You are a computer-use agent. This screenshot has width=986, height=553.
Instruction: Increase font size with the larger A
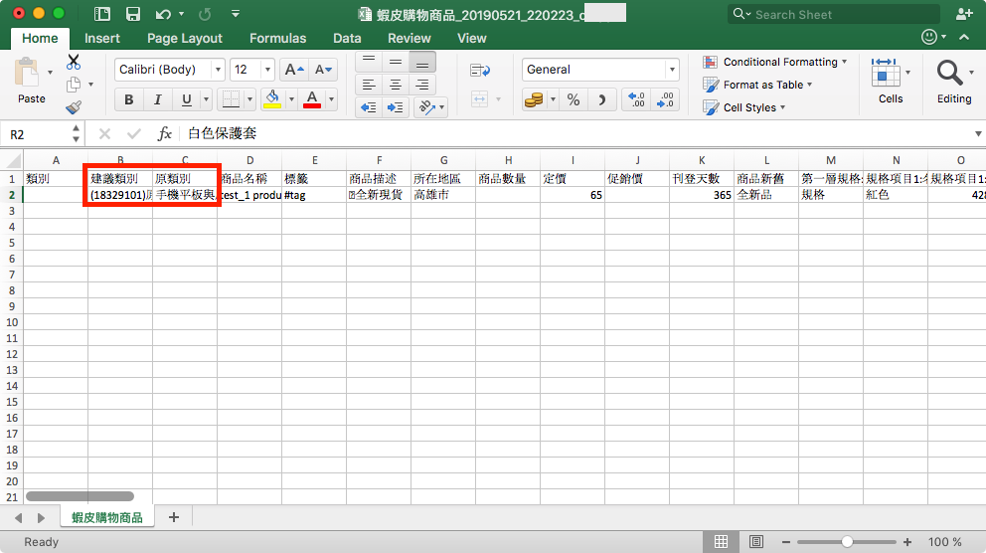[x=294, y=70]
